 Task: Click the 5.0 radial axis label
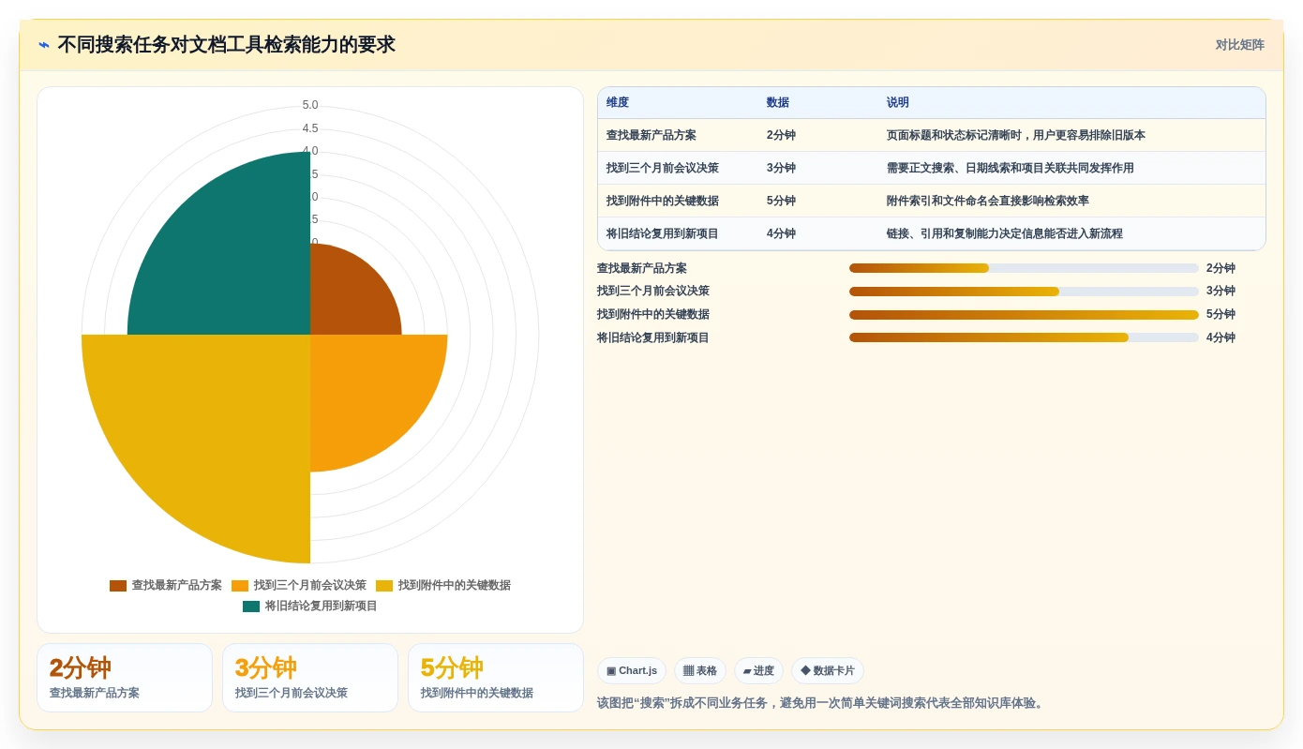[310, 105]
